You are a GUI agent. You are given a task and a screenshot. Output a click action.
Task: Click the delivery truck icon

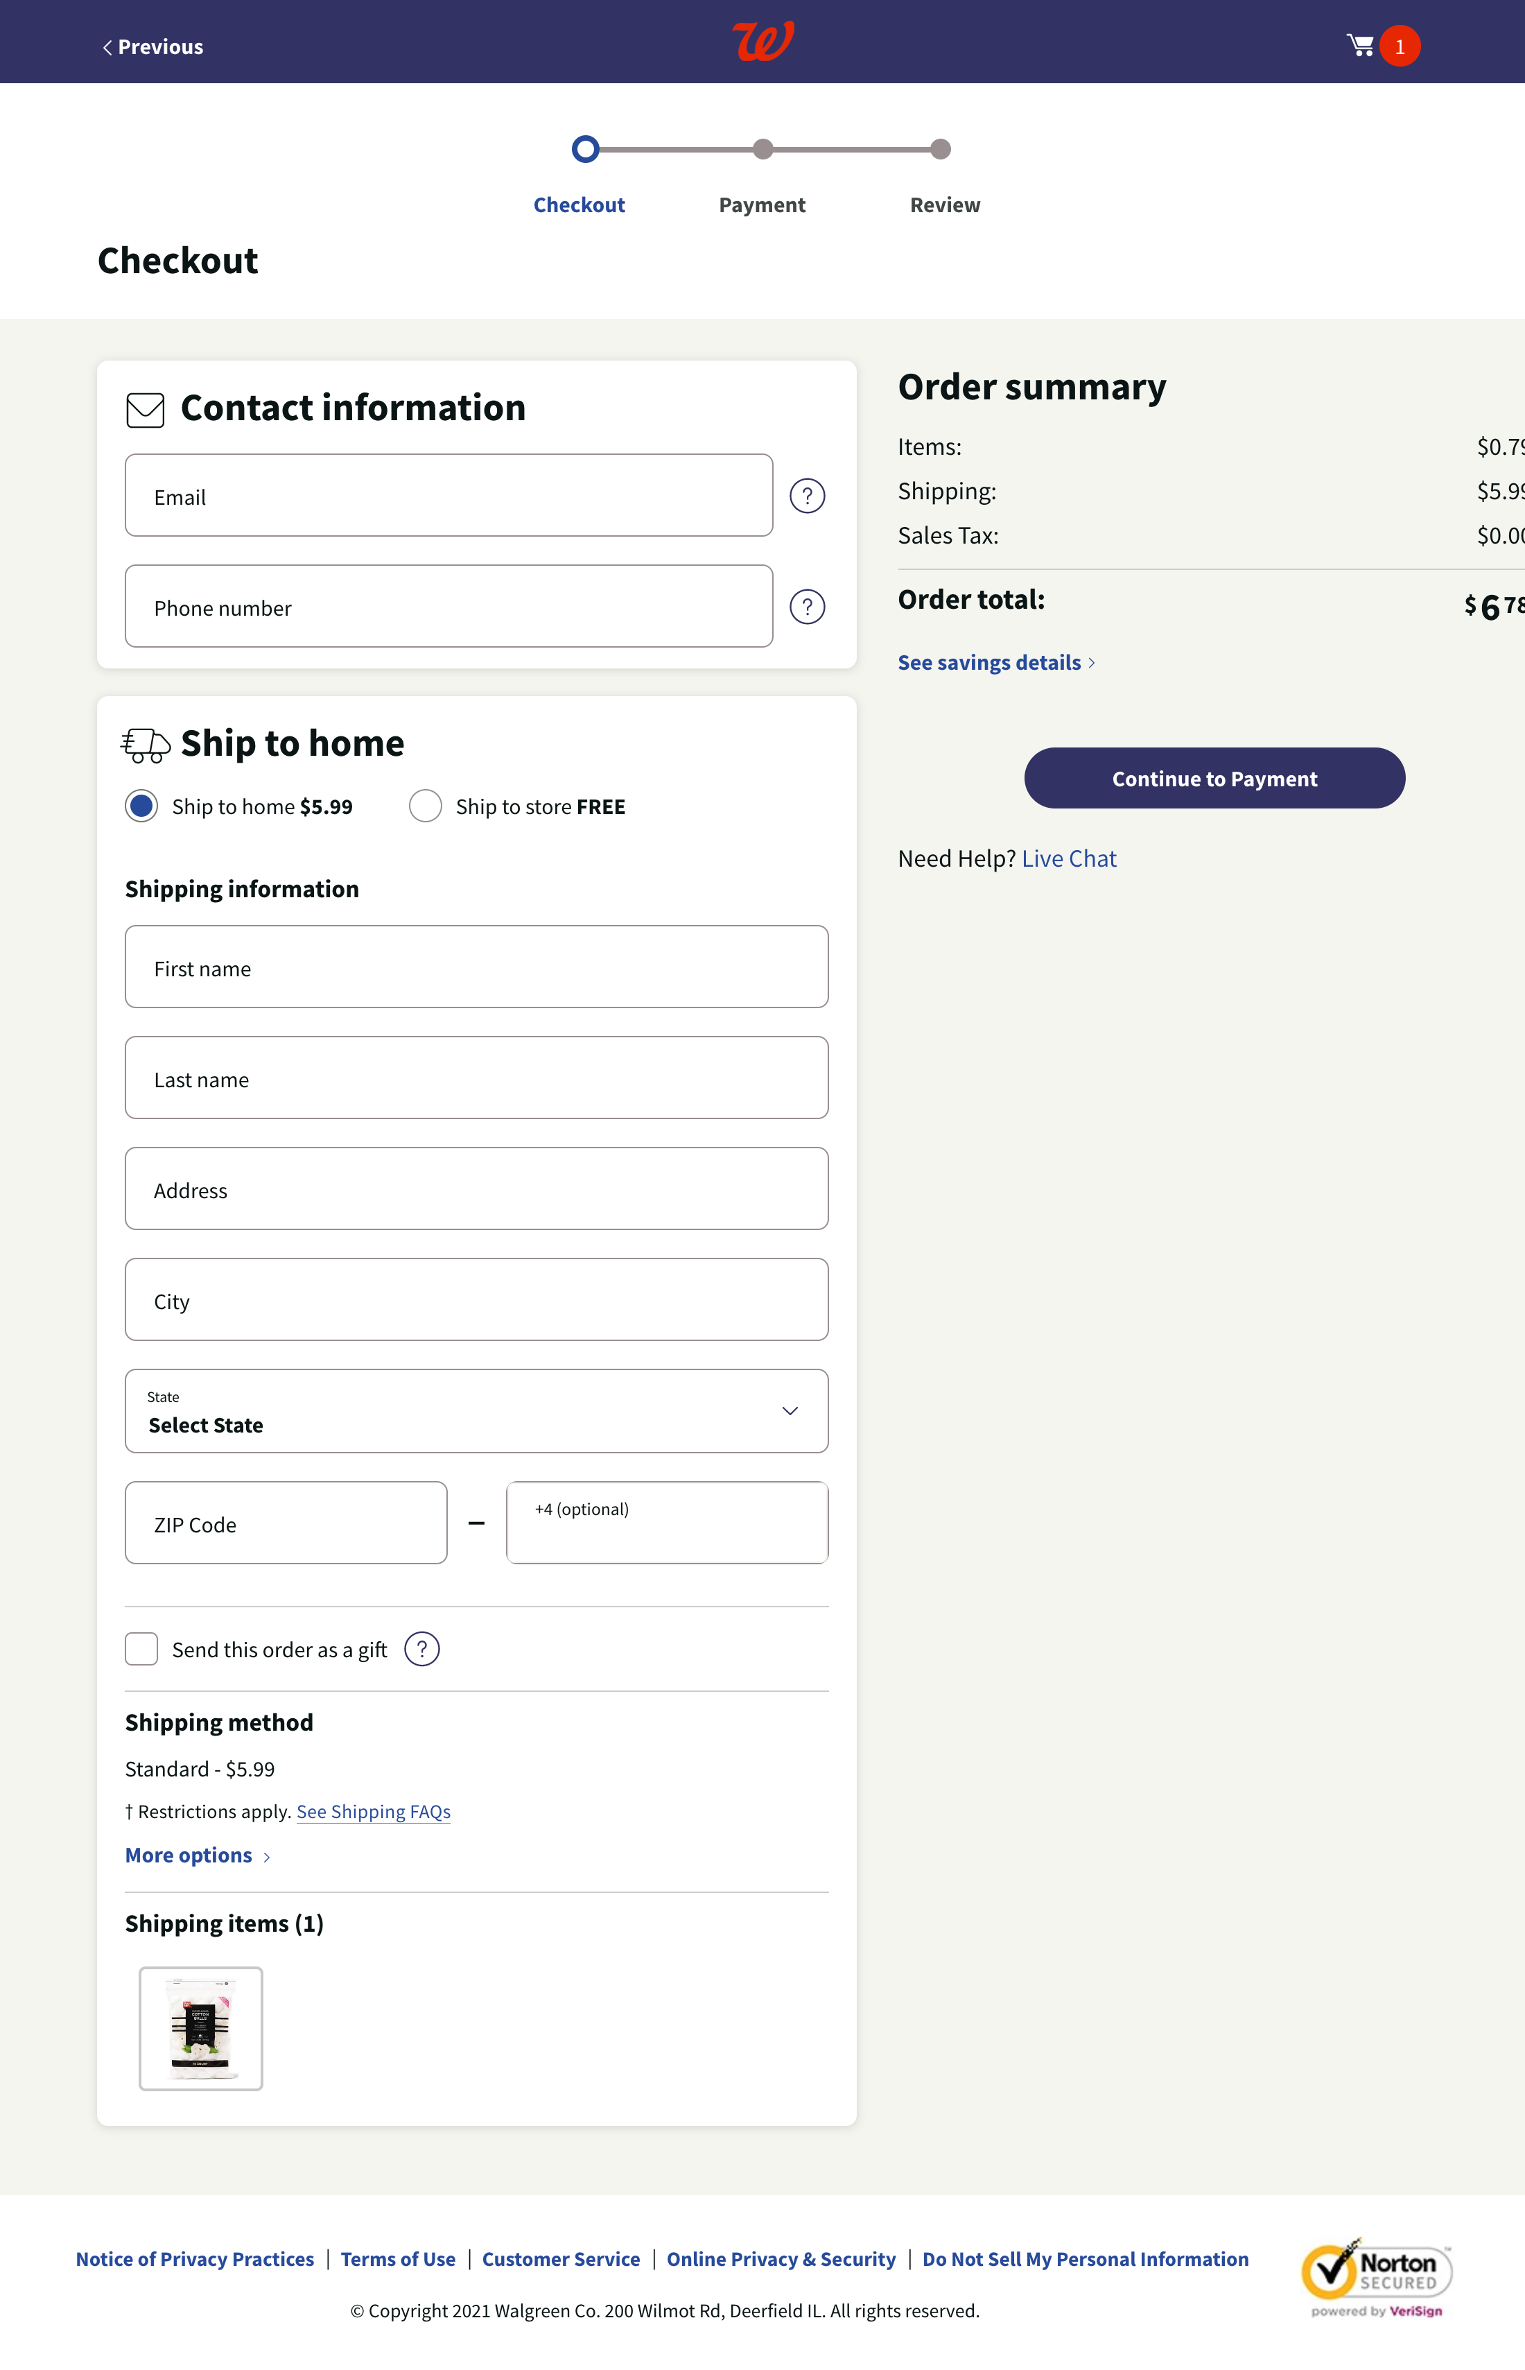pyautogui.click(x=146, y=745)
